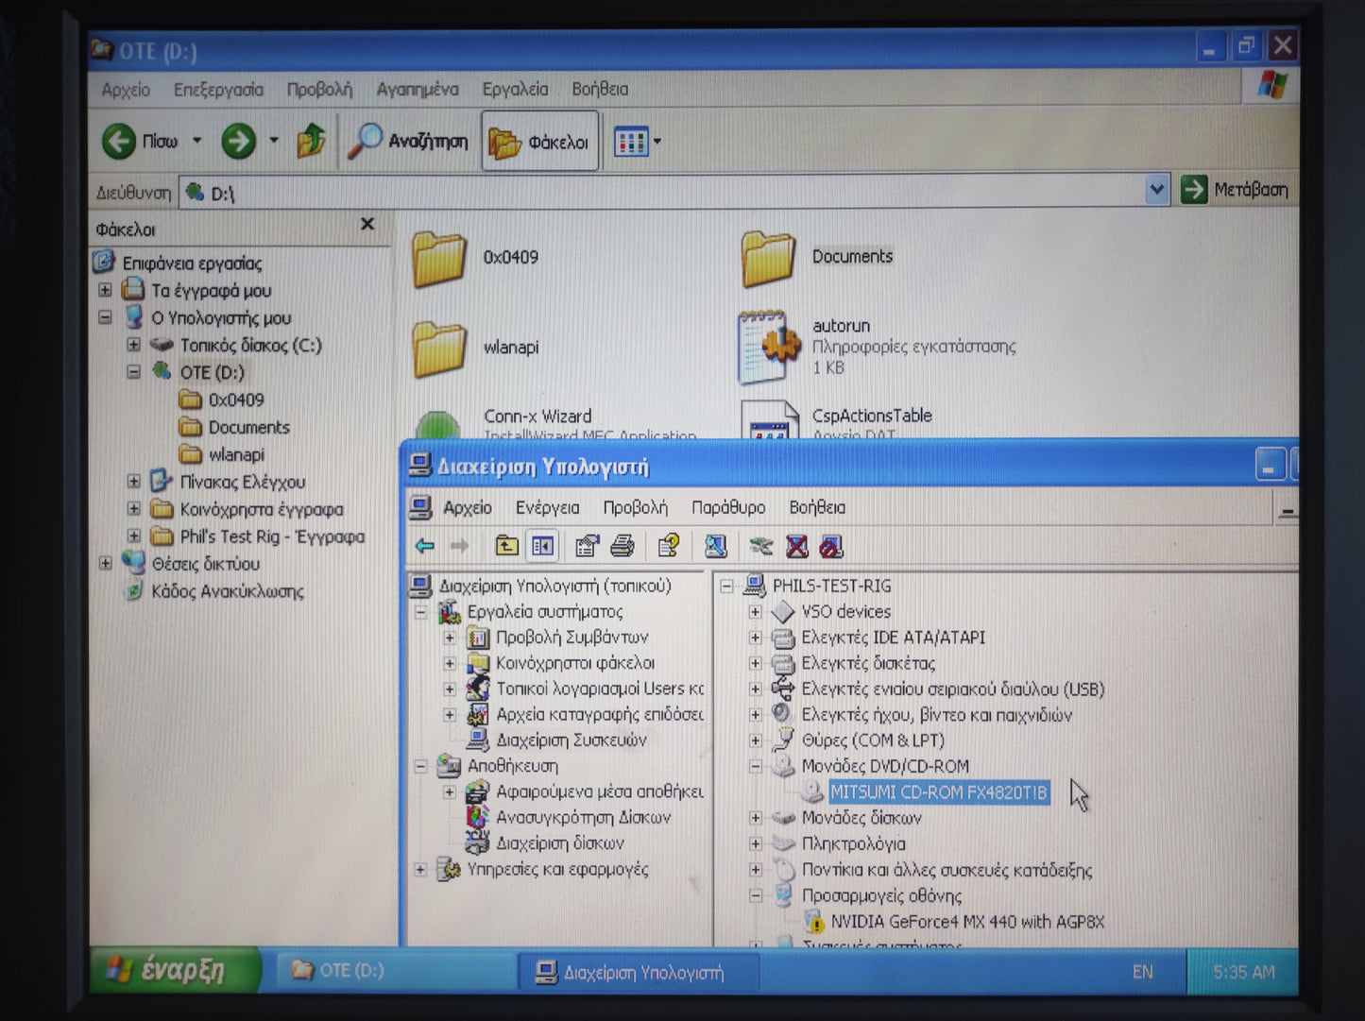
Task: Click the green Up folder icon in Explorer
Action: pos(311,142)
